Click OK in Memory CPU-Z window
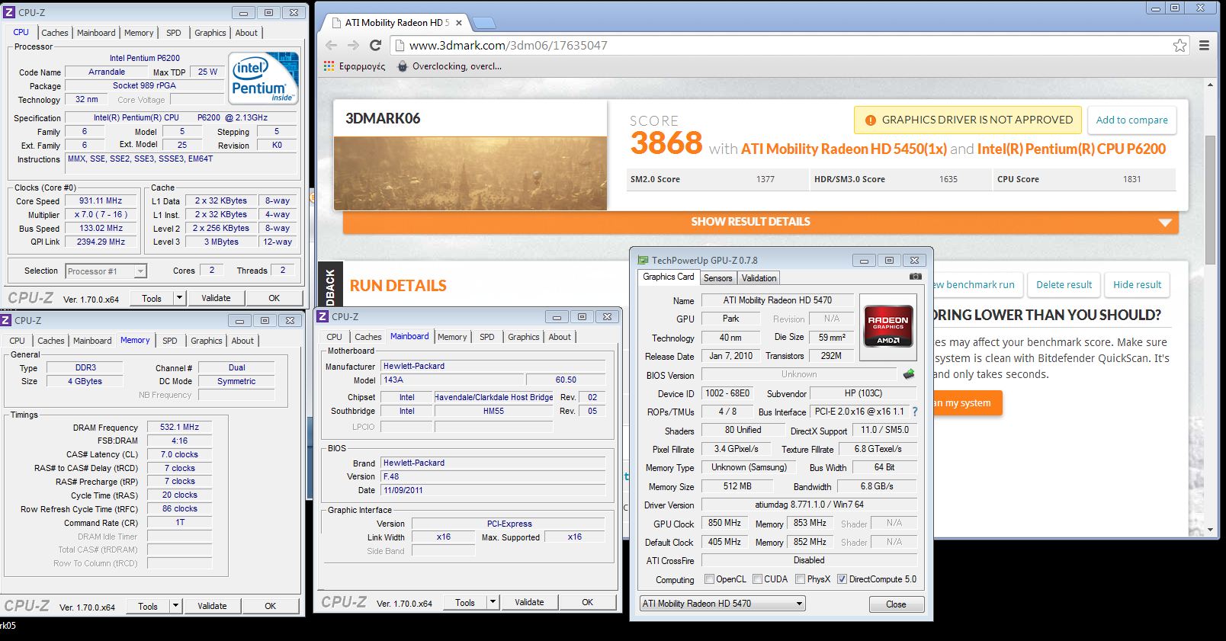Image resolution: width=1226 pixels, height=641 pixels. 270,606
